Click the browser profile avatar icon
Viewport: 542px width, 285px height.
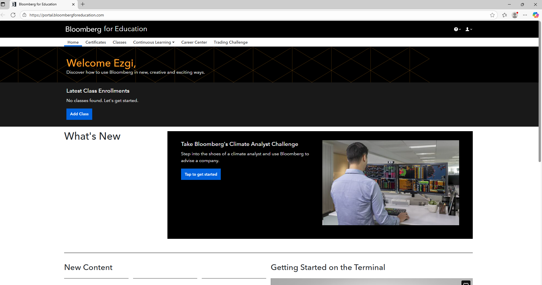[515, 15]
